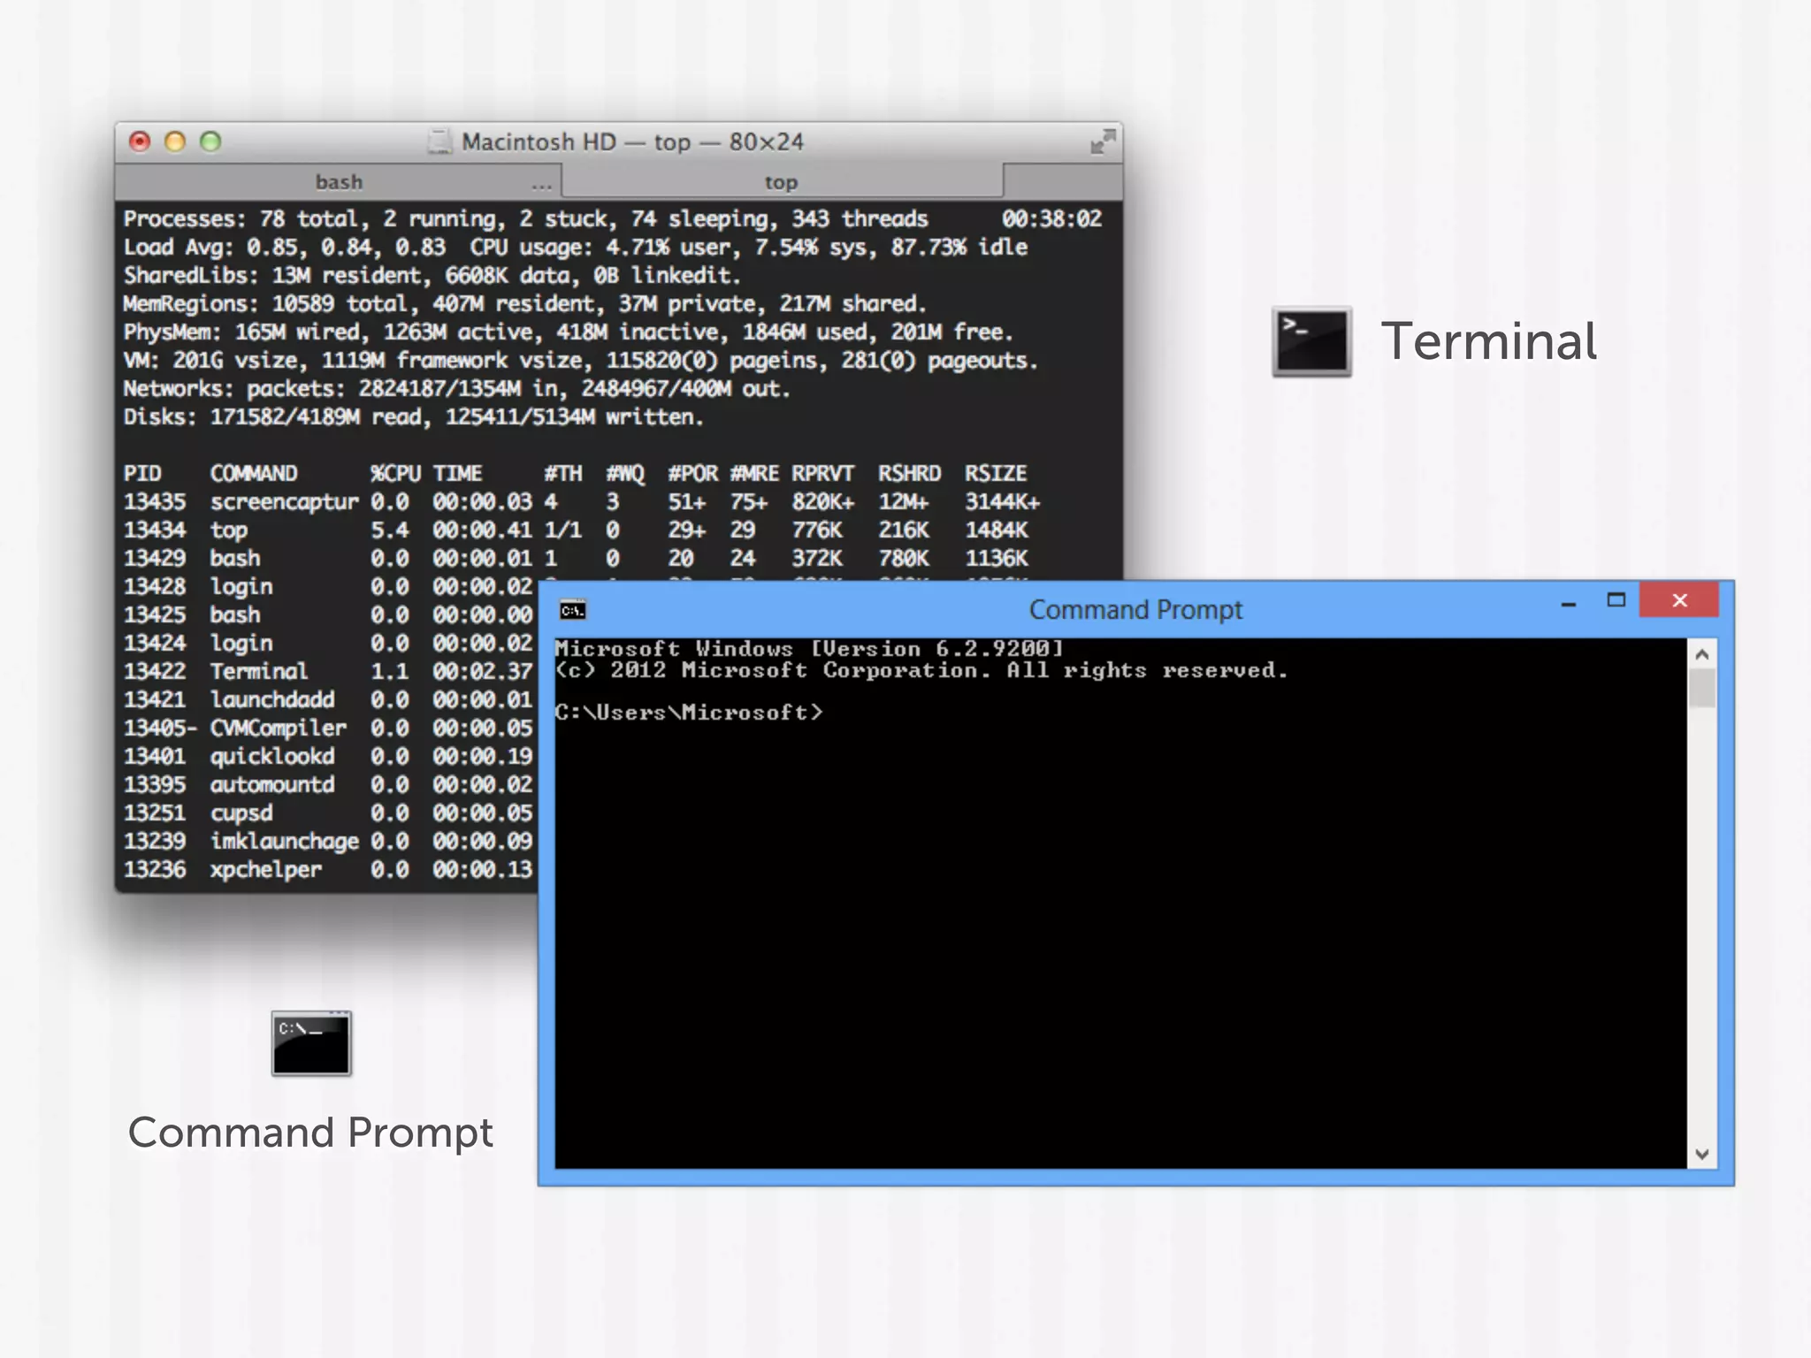The width and height of the screenshot is (1811, 1358).
Task: Click the Command Prompt app icon above its label
Action: pyautogui.click(x=311, y=1043)
